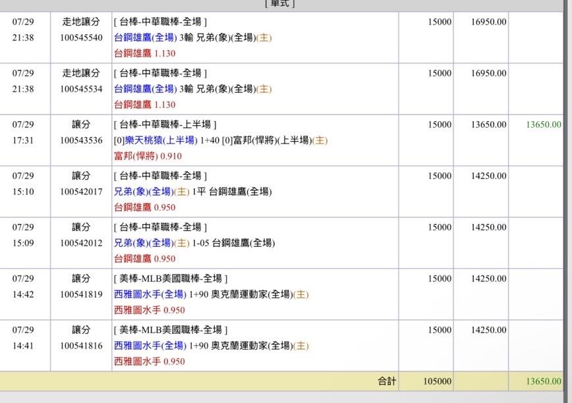Click league header 台棒-中華職棒-上半場
Image resolution: width=572 pixels, height=403 pixels.
pyautogui.click(x=165, y=124)
